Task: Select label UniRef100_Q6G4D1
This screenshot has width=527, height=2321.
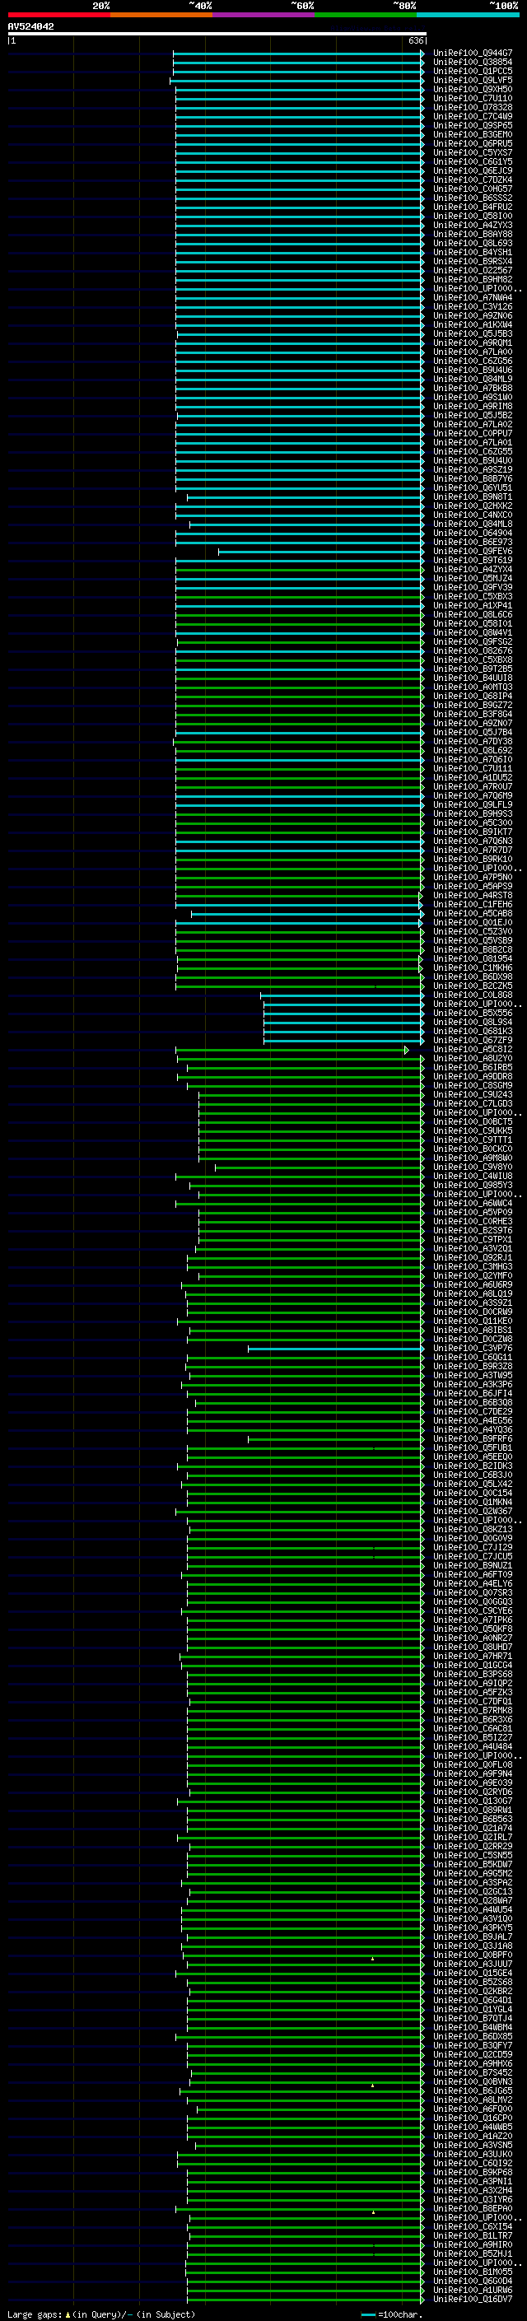Action: [x=473, y=2000]
